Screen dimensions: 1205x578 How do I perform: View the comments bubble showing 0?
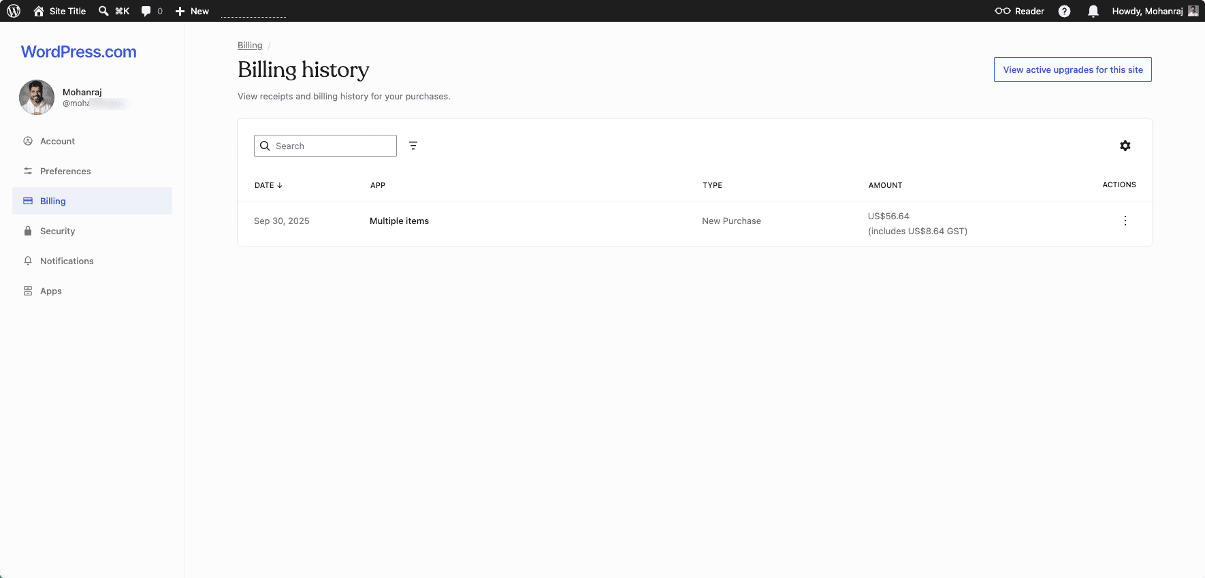click(152, 11)
